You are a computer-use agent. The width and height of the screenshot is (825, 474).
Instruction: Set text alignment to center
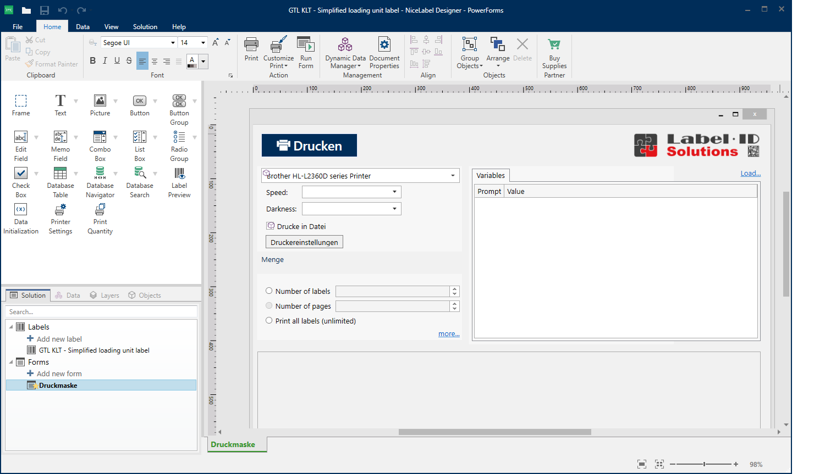pyautogui.click(x=155, y=62)
